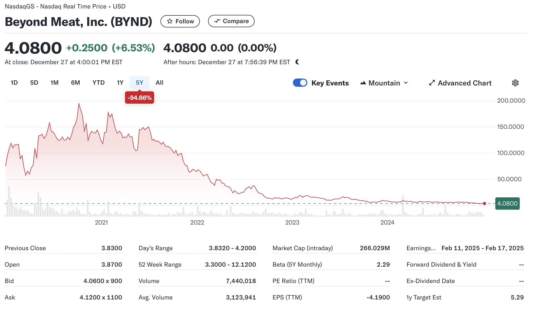Click the Market Cap (intraday) label
Screen dimensions: 538x310
click(303, 248)
